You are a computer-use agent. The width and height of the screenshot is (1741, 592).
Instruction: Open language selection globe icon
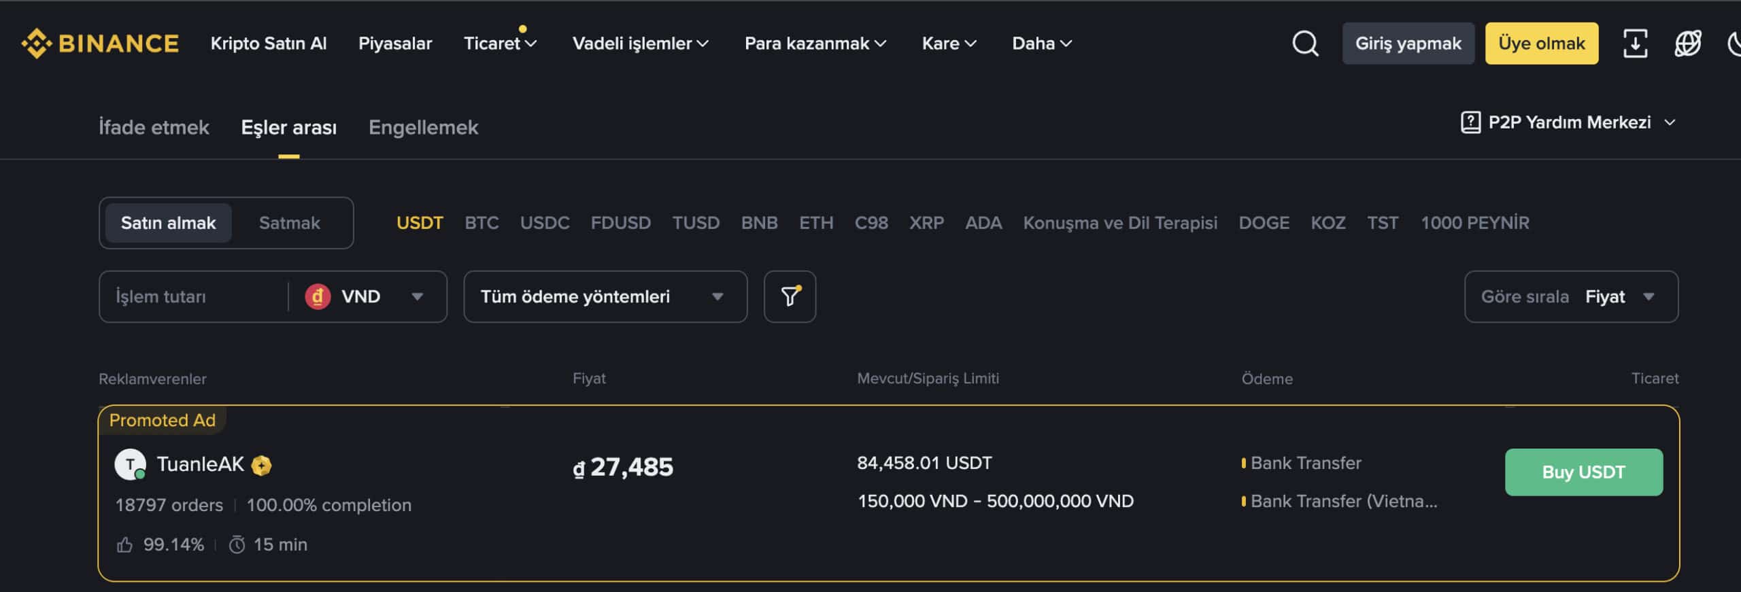click(1687, 43)
